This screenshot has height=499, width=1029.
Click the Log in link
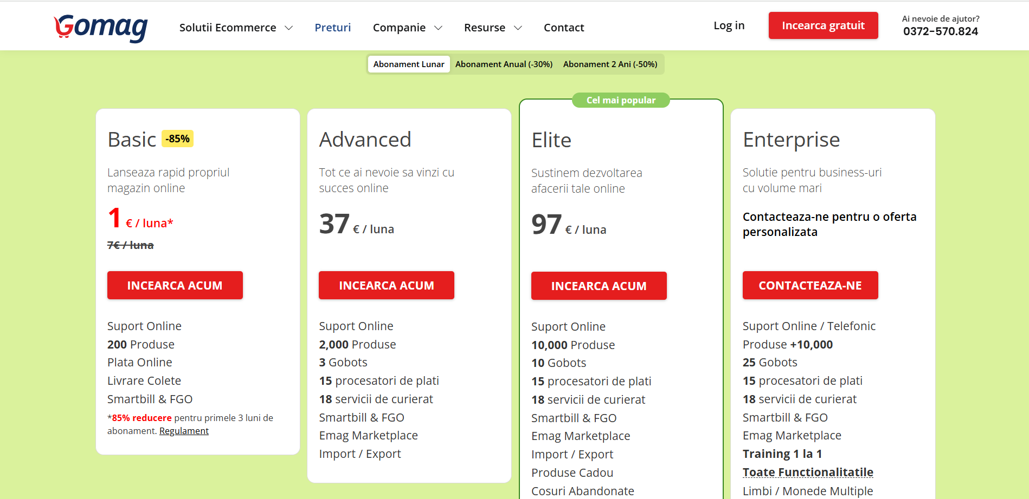pos(729,25)
